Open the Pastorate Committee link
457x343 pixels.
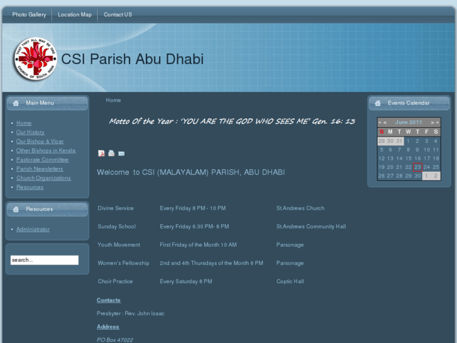(43, 160)
